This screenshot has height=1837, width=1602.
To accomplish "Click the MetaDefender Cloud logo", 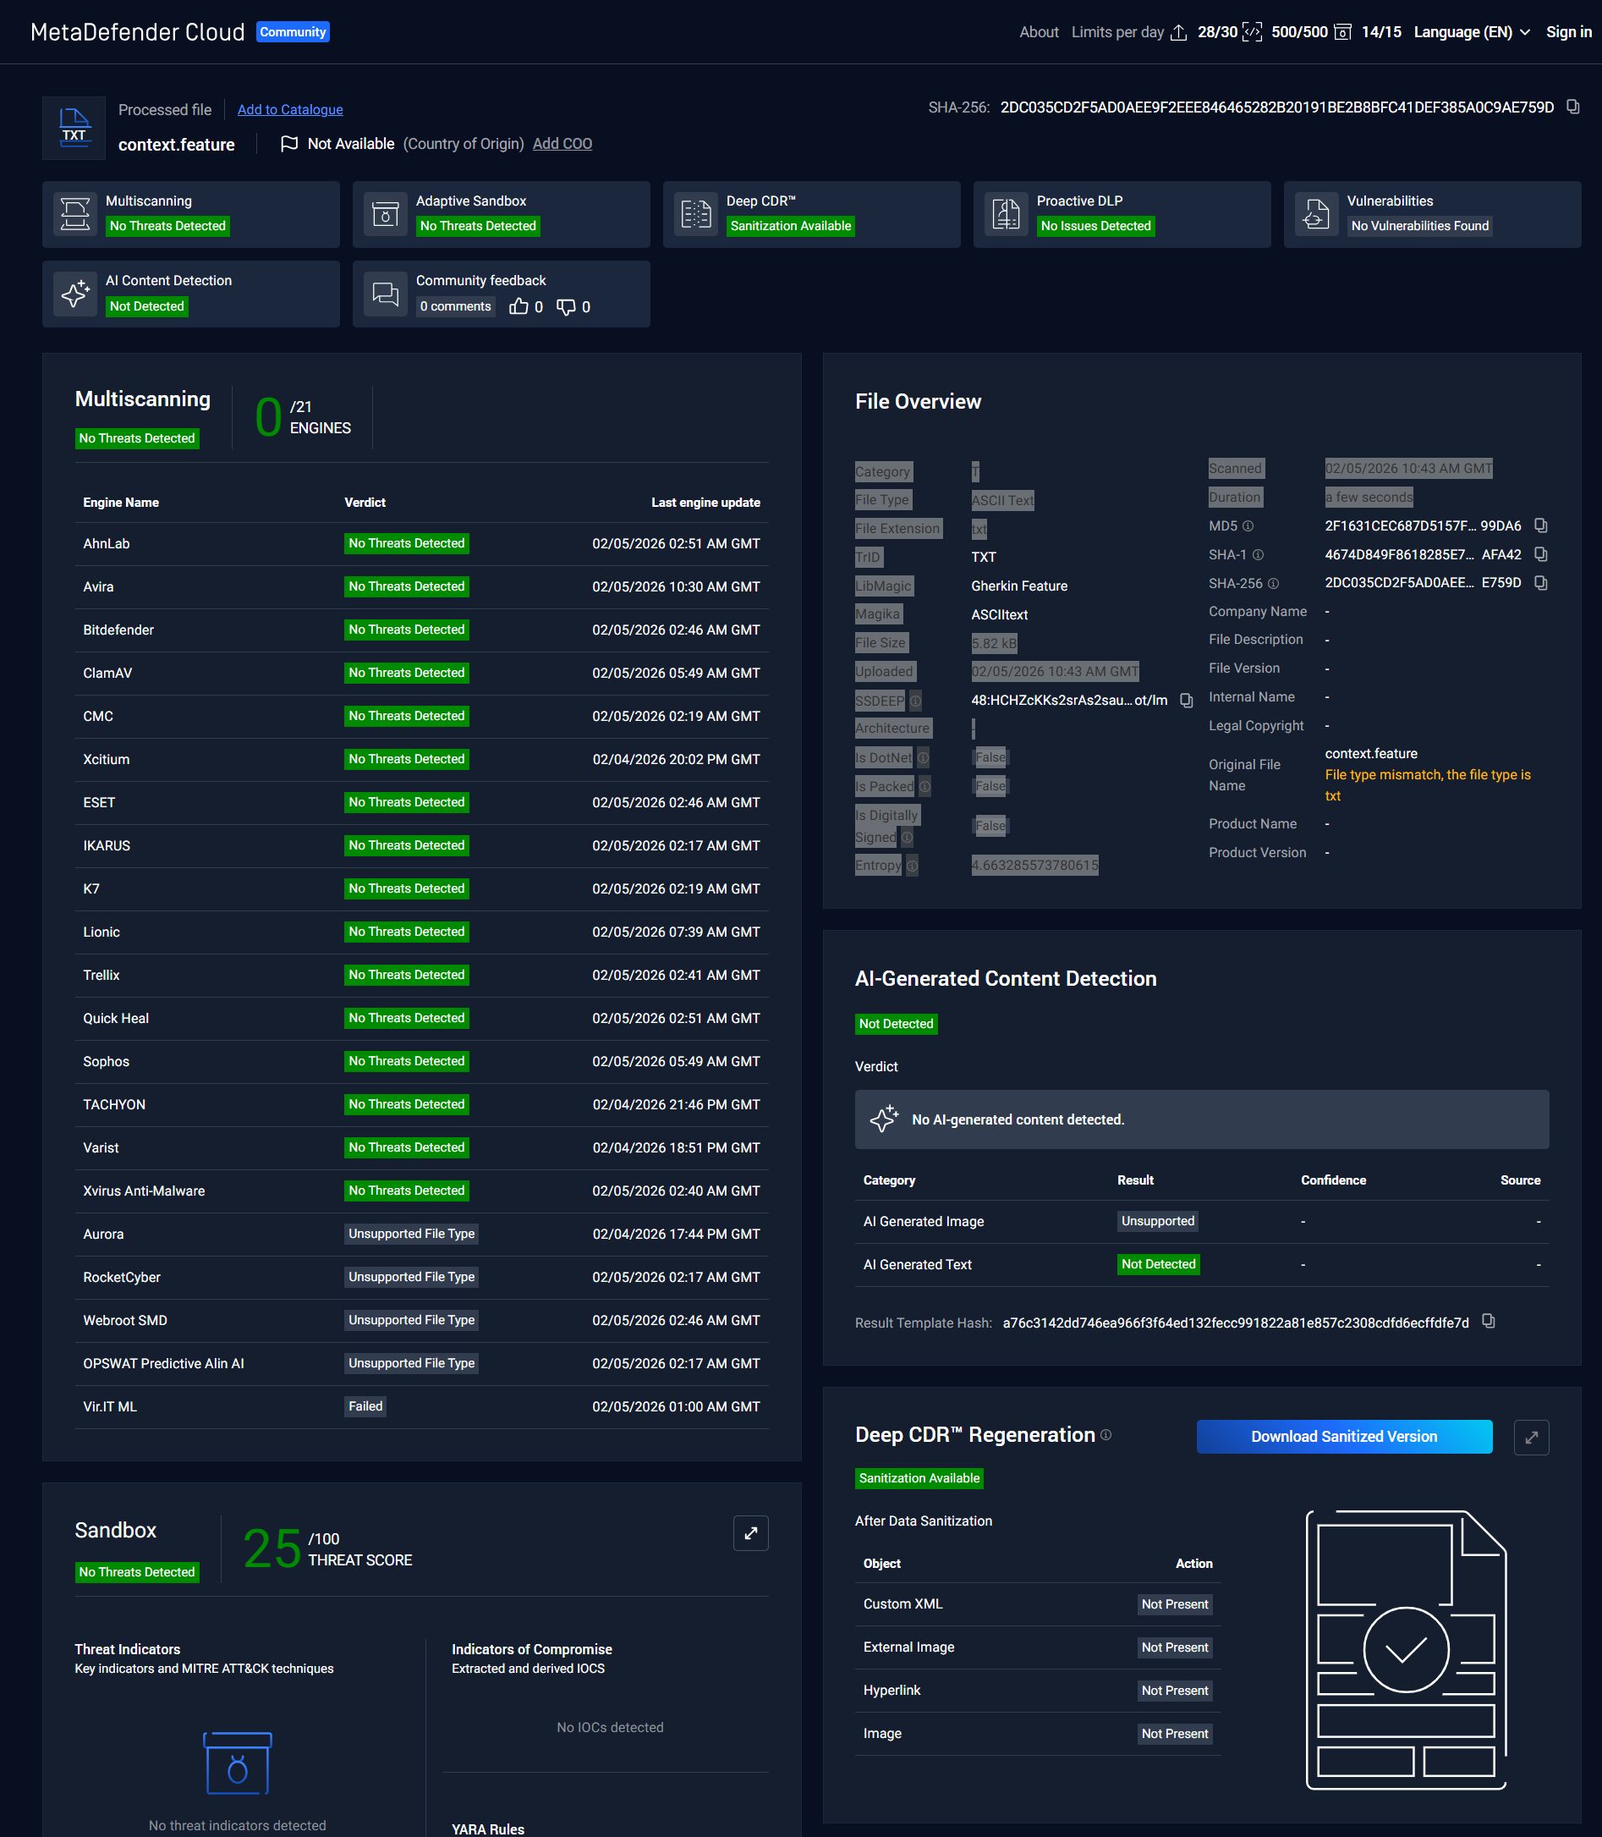I will click(x=138, y=32).
